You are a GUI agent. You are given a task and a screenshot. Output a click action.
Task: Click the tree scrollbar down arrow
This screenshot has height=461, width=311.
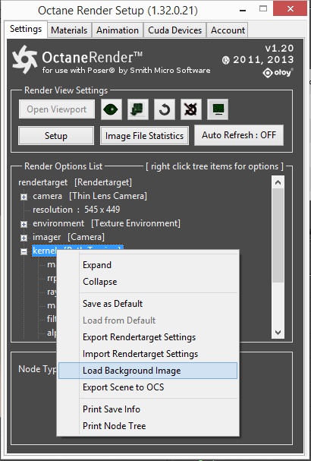[278, 333]
